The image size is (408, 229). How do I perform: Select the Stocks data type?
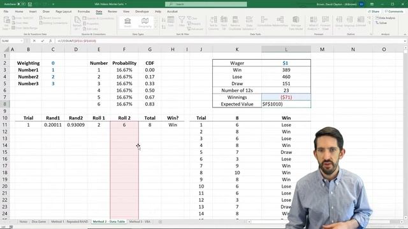127,23
